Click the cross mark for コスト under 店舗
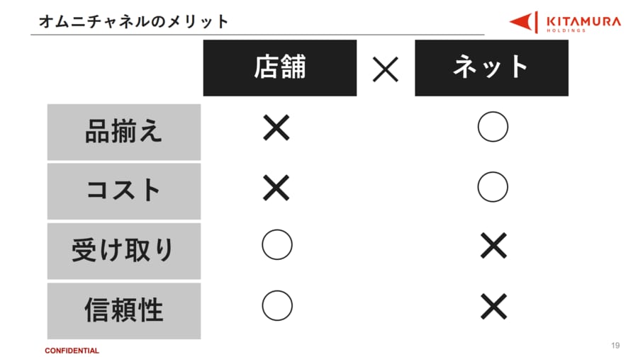638x357 pixels. coord(276,188)
